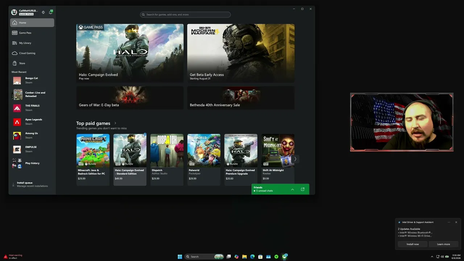464x261 pixels.
Task: Open Game Pass in the sidebar
Action: pyautogui.click(x=32, y=33)
